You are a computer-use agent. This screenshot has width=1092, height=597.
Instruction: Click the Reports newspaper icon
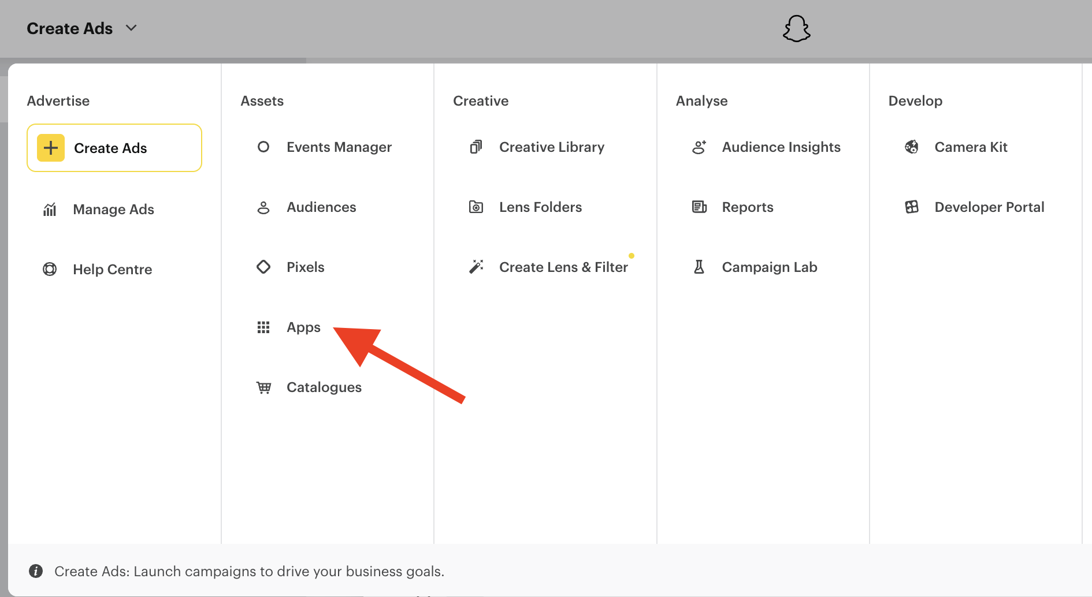click(x=699, y=207)
